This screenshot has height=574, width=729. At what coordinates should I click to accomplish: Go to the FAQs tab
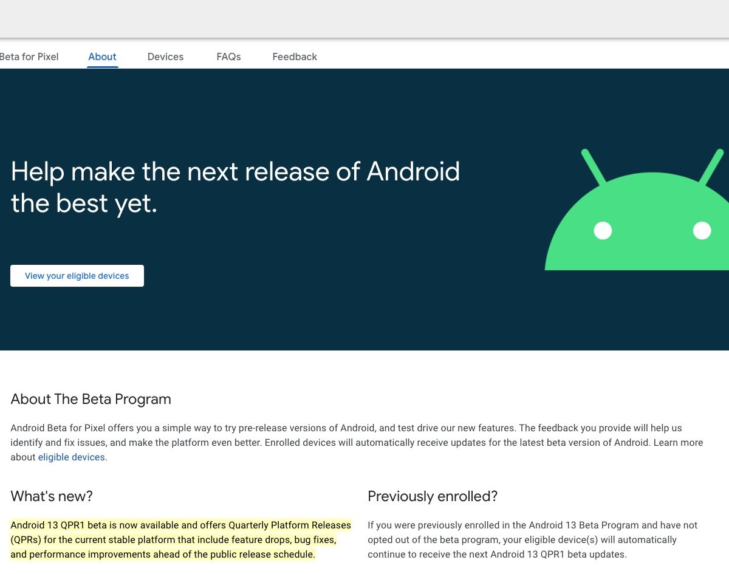pyautogui.click(x=228, y=56)
